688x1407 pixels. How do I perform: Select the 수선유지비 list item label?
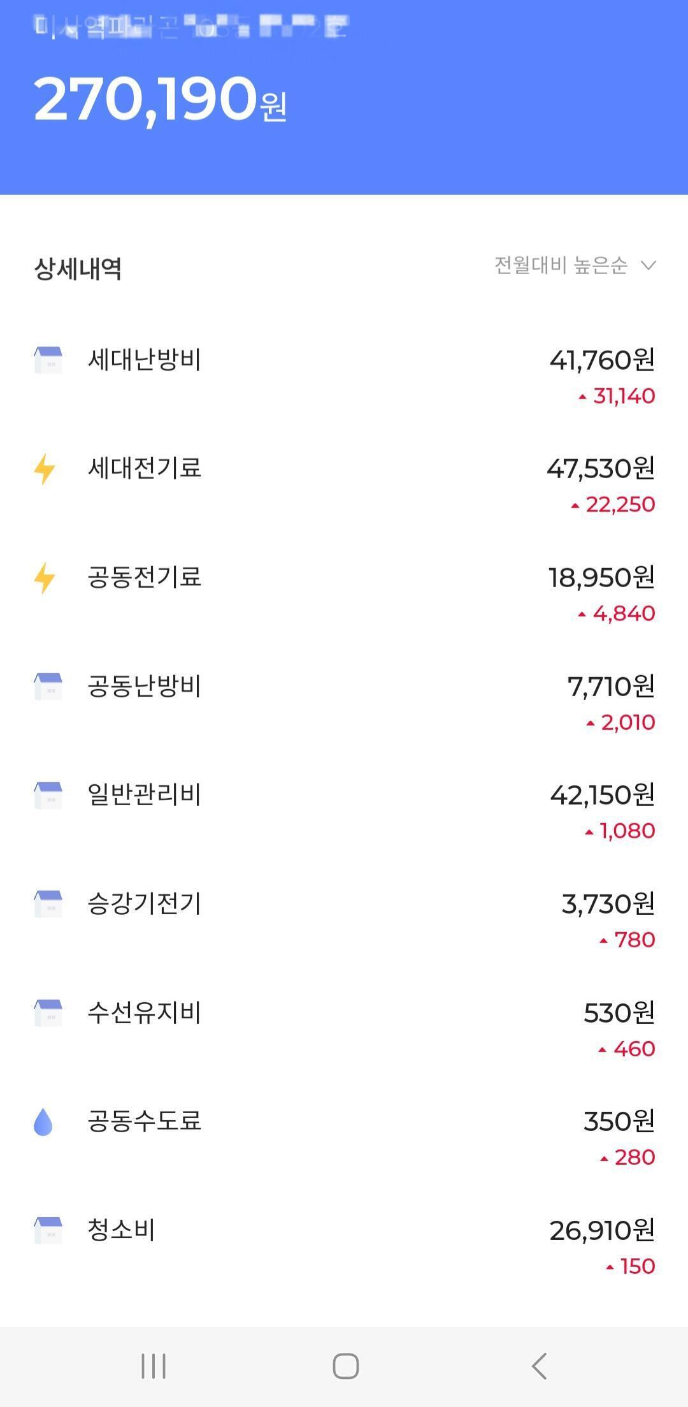pos(144,1012)
